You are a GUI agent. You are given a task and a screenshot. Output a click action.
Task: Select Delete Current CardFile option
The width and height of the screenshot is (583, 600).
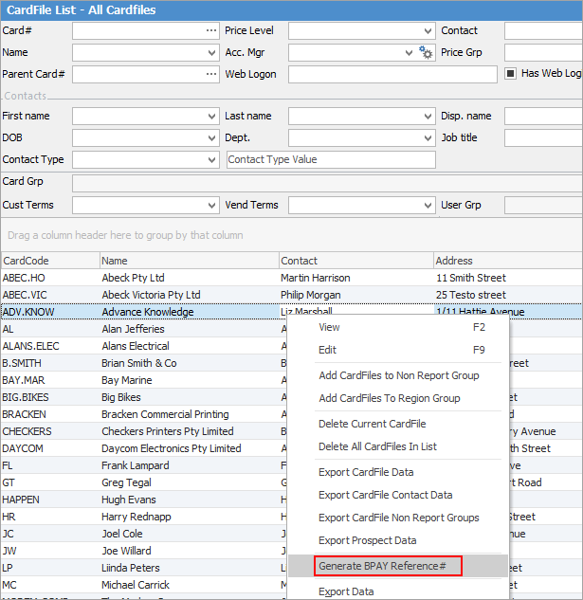tap(373, 424)
